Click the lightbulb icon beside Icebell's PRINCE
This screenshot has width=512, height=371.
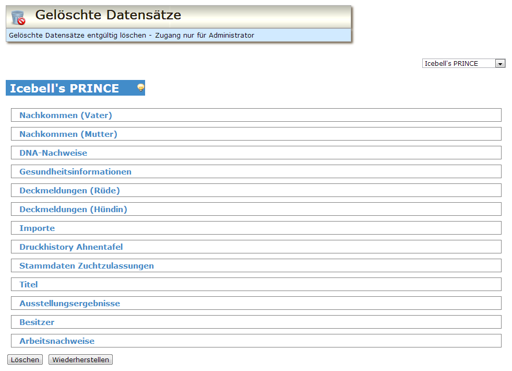[140, 88]
